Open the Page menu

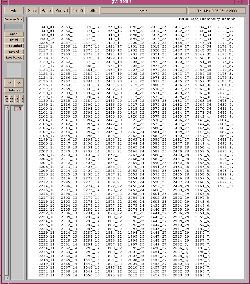point(46,11)
